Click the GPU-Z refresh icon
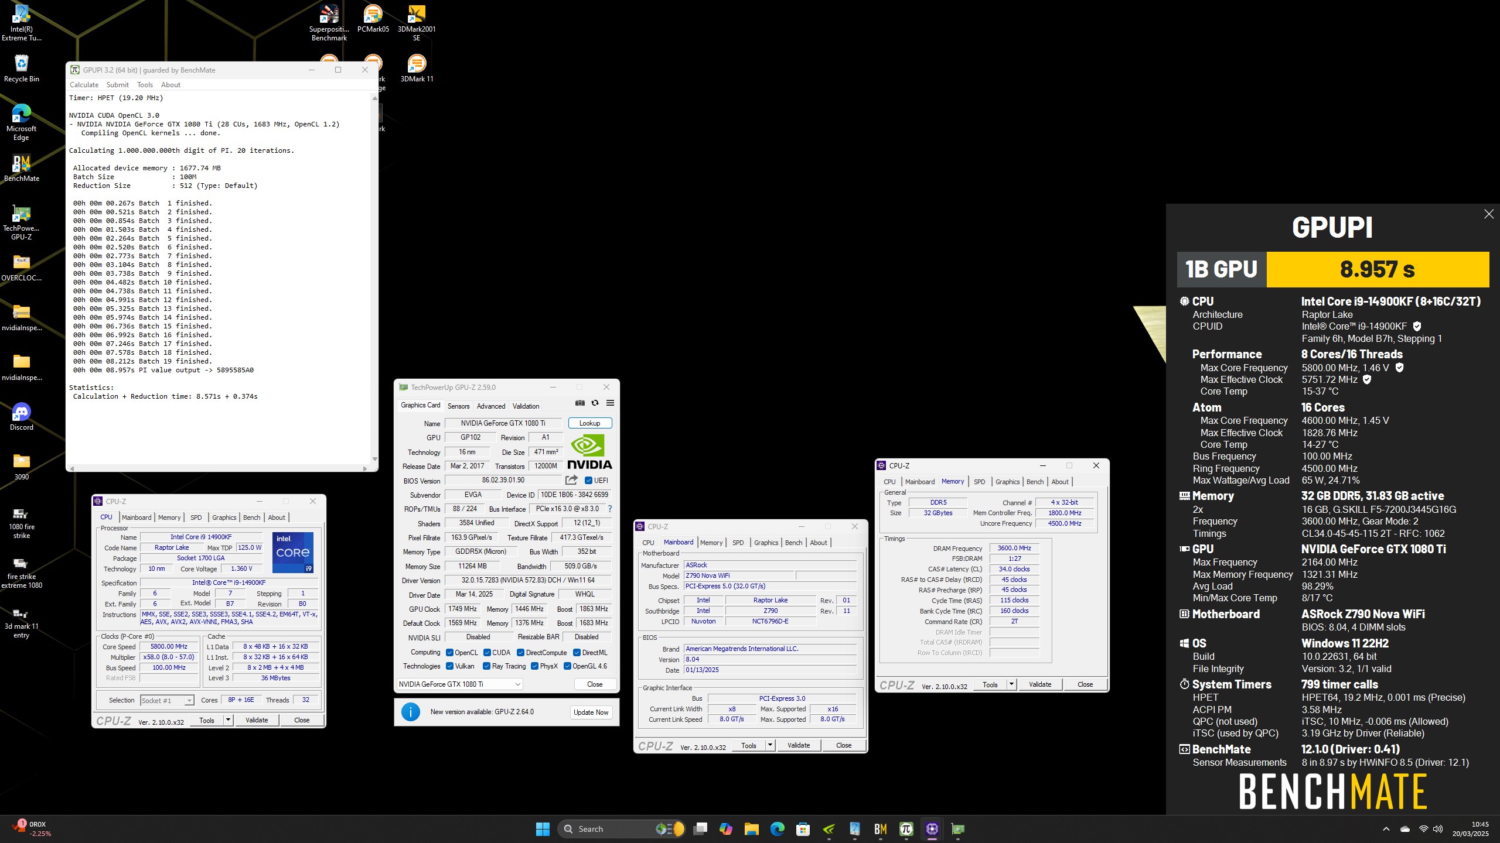The image size is (1500, 843). (595, 403)
